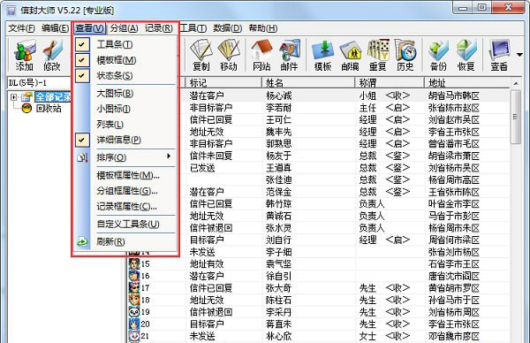
Task: Open the DL(5号)-1 template combo box
Action: click(x=40, y=83)
